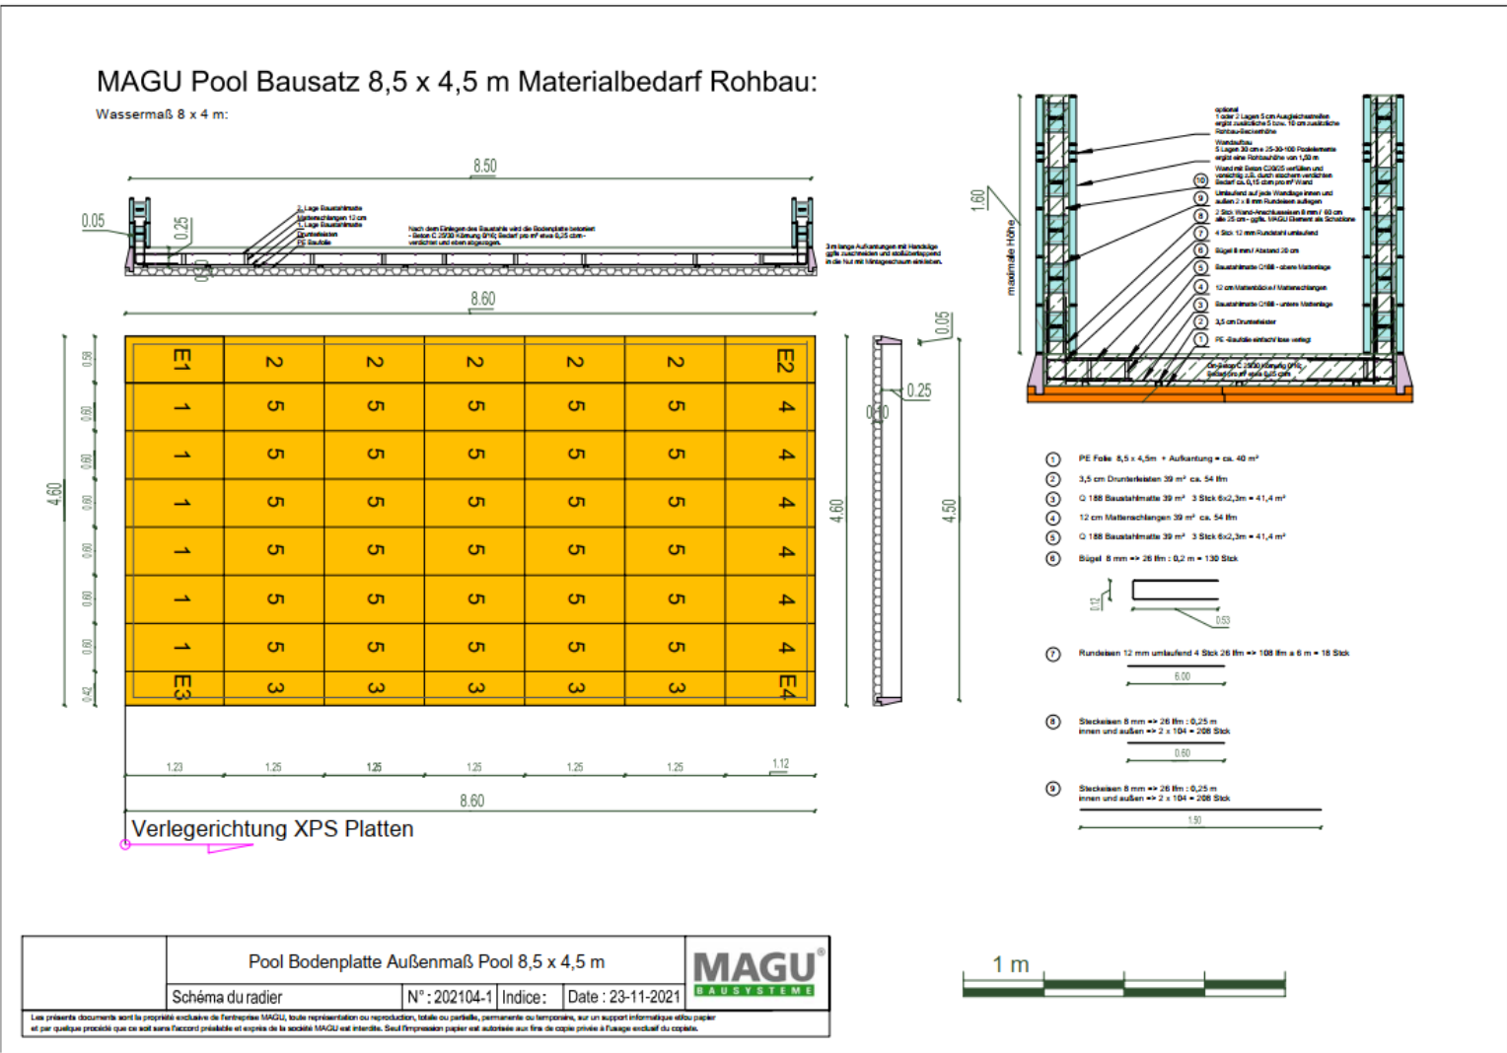Click circled number 6 beside Bügel 8 mm
The image size is (1507, 1053).
(1052, 559)
